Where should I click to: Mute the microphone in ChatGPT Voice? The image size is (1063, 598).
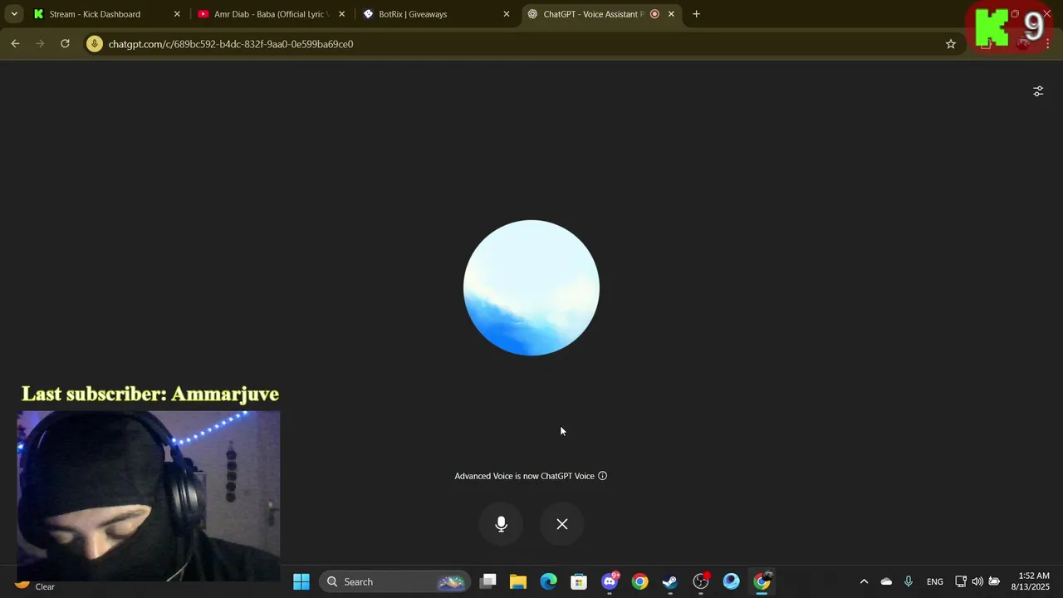[x=501, y=524]
